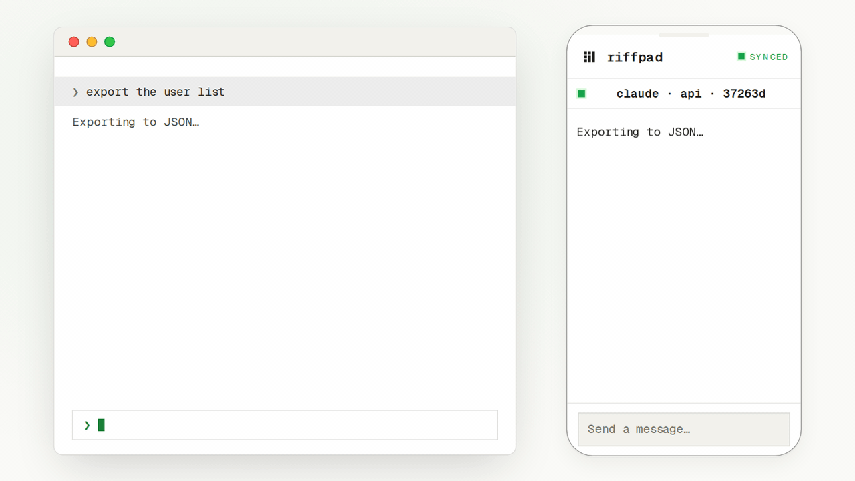Close the terminal window with red button
The width and height of the screenshot is (855, 481).
click(74, 42)
